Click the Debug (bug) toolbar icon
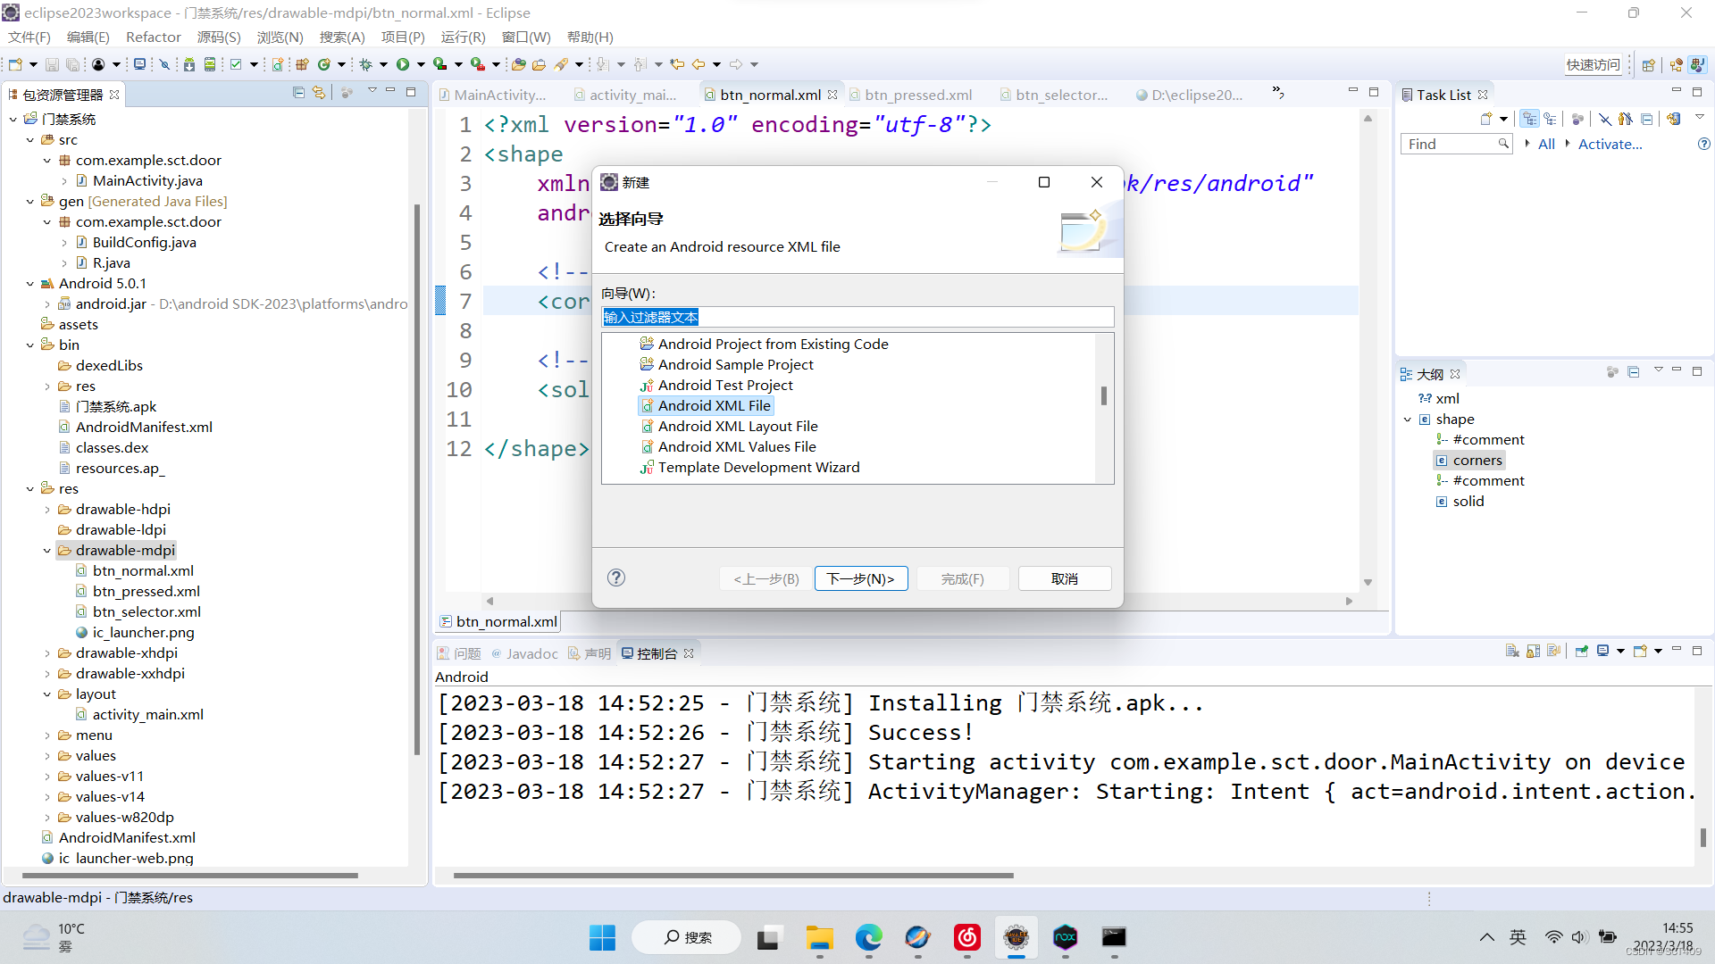Viewport: 1715px width, 964px height. [x=365, y=64]
